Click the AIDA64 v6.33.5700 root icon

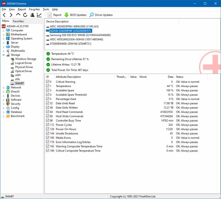pos(4,26)
